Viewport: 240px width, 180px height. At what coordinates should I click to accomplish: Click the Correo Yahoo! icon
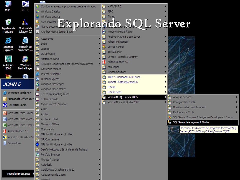tap(104, 47)
